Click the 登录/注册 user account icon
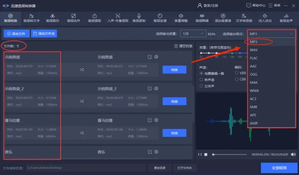299x175 pixels. tap(200, 6)
